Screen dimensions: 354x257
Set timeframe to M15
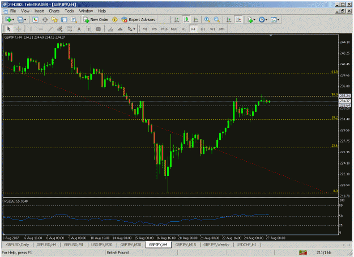164,29
